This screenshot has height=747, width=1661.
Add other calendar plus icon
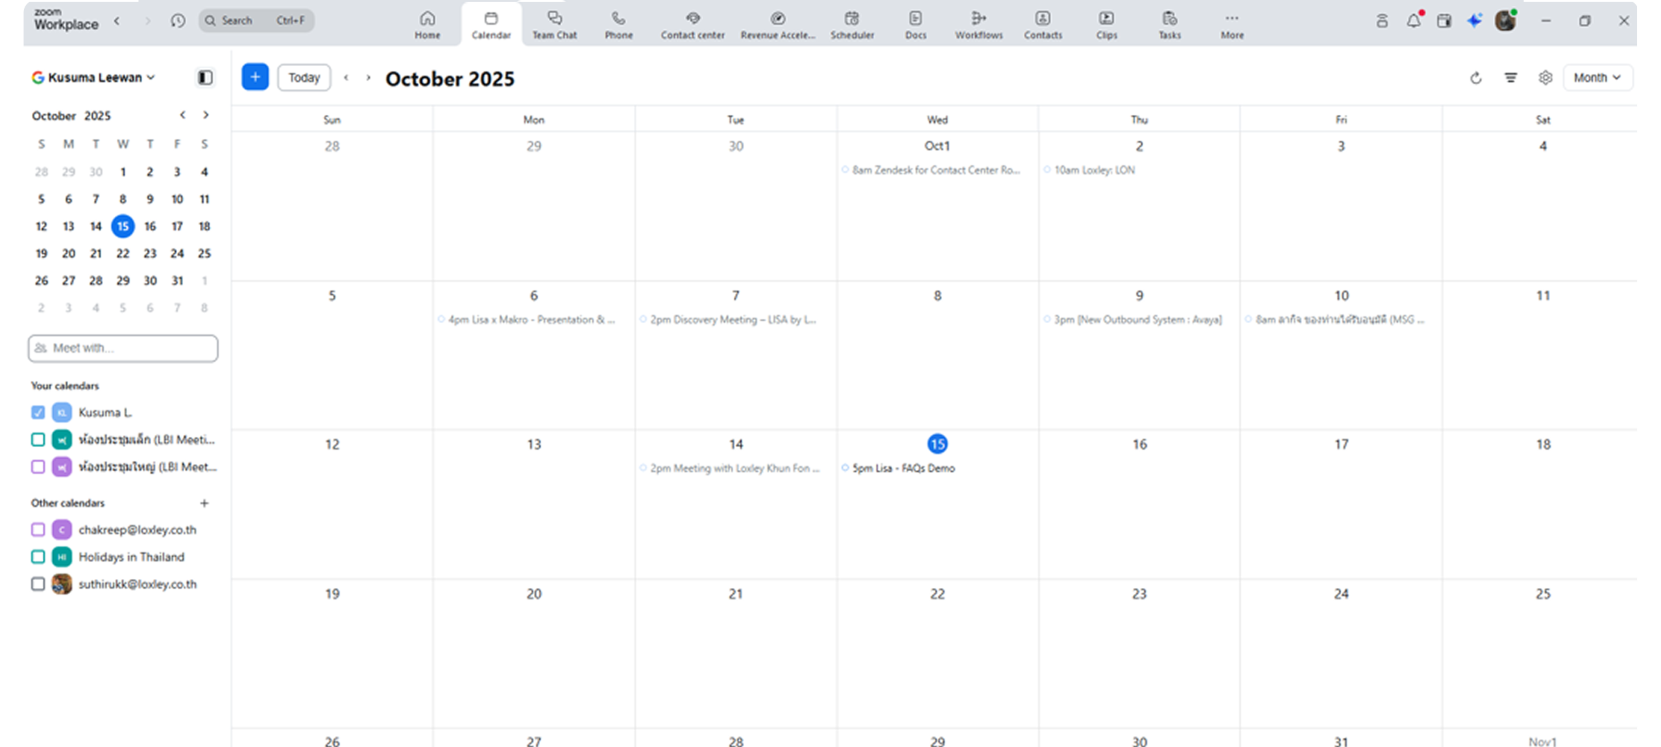(x=204, y=503)
